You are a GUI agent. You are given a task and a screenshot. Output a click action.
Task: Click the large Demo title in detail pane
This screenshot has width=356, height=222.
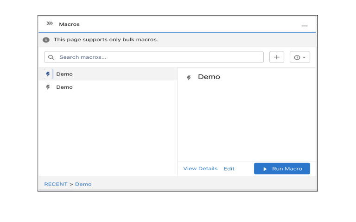click(209, 77)
